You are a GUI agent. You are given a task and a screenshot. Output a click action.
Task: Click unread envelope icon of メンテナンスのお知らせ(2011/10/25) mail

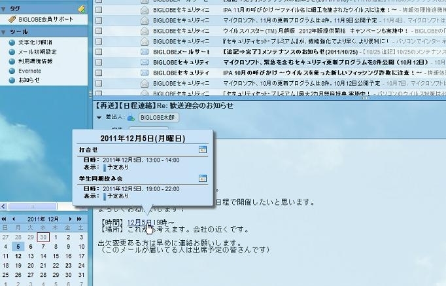click(145, 52)
